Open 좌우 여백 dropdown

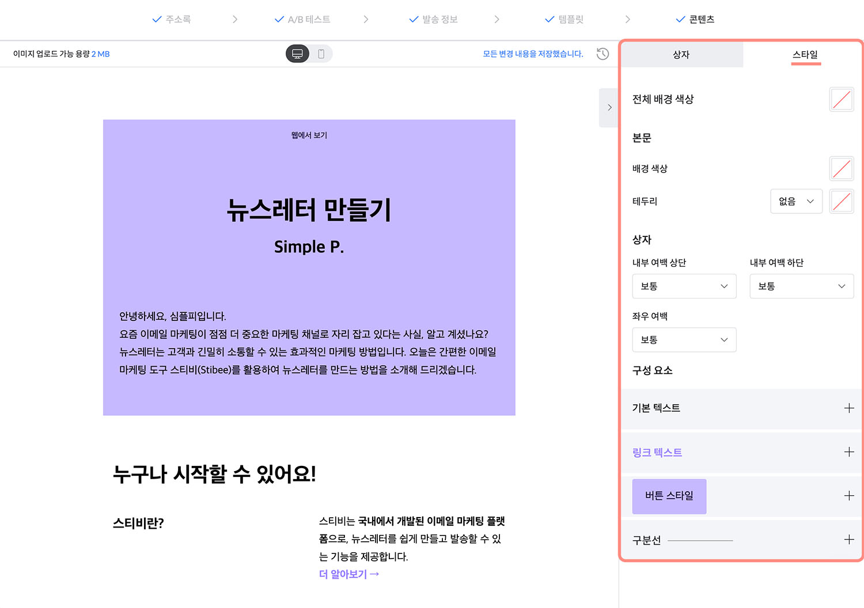(684, 339)
